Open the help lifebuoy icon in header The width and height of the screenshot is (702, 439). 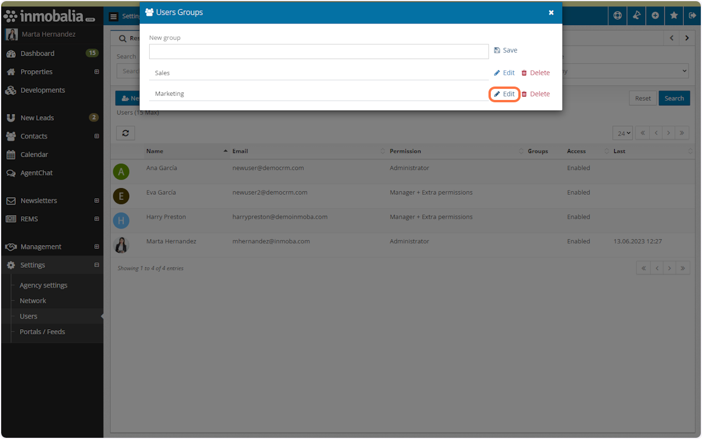tap(617, 16)
